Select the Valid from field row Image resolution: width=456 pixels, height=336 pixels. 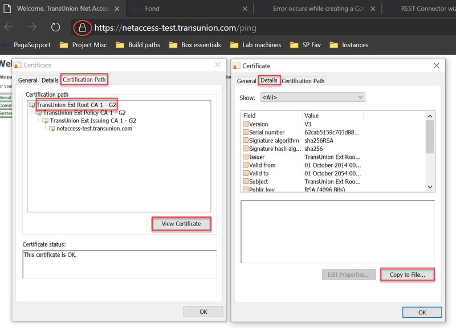(333, 165)
